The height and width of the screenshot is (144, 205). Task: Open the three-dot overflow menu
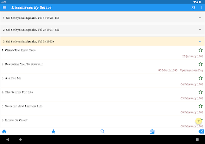[201, 8]
